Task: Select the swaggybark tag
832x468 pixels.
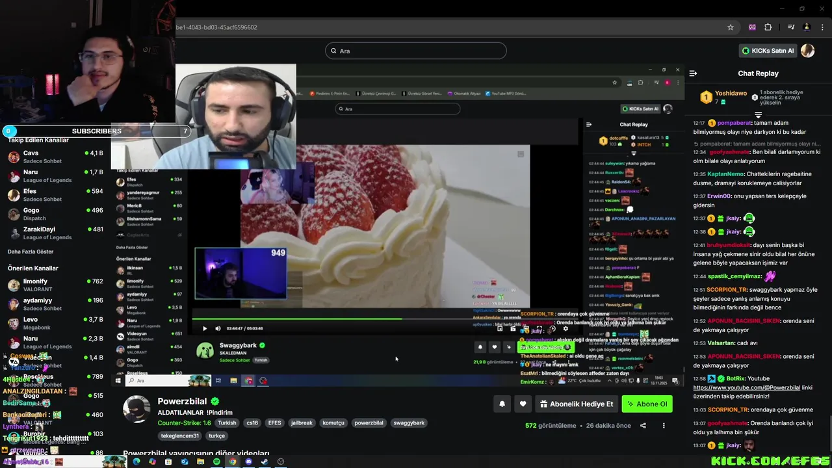Action: click(409, 423)
